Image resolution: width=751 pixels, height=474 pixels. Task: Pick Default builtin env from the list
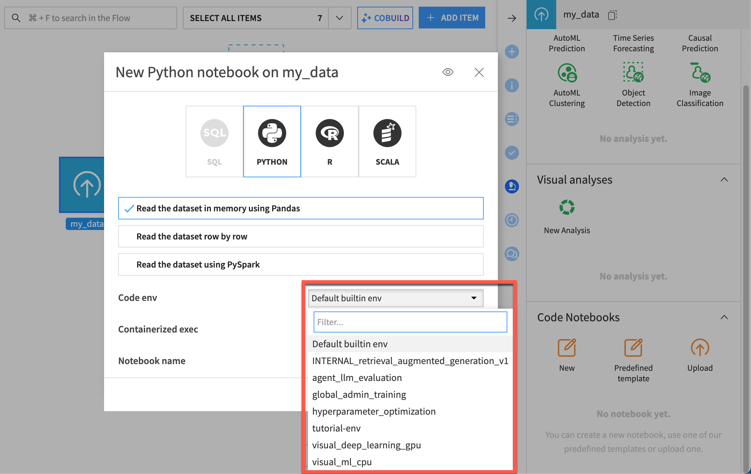click(x=410, y=344)
